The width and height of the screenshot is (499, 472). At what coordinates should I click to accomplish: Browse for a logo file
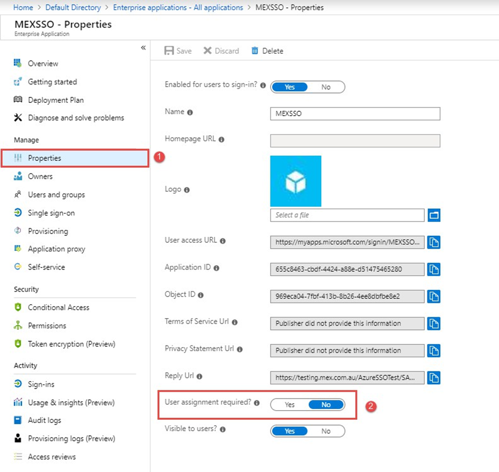434,215
